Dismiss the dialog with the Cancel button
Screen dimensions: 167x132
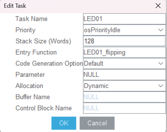(97, 123)
